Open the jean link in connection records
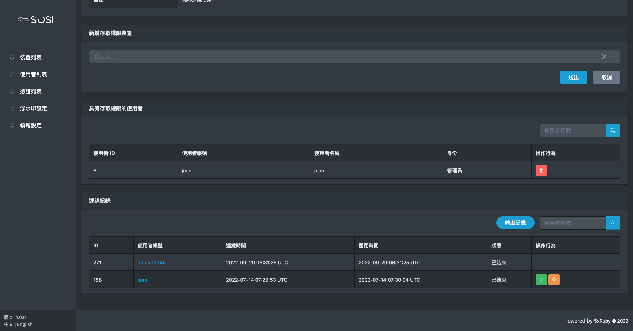Image resolution: width=633 pixels, height=331 pixels. coord(142,280)
